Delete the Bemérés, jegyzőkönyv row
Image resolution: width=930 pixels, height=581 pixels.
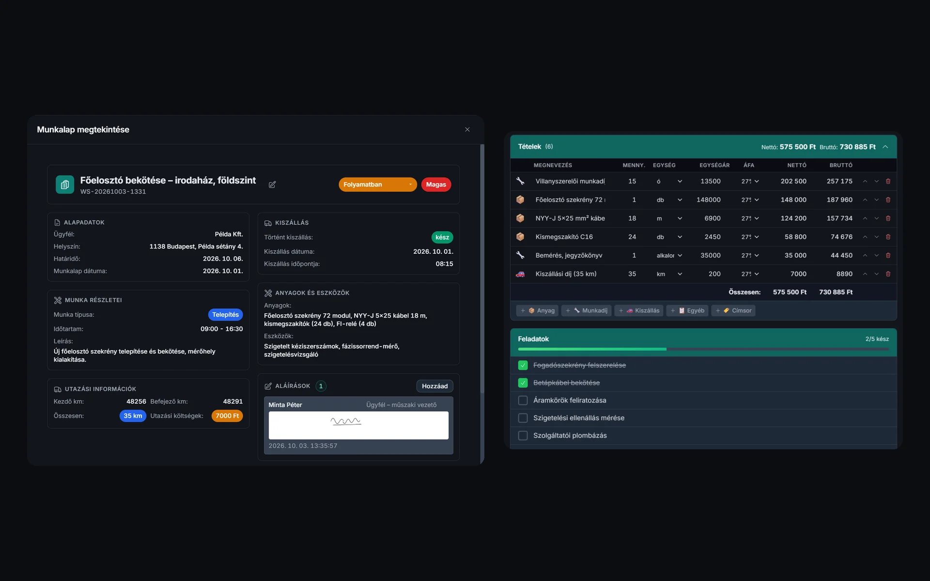pos(888,255)
